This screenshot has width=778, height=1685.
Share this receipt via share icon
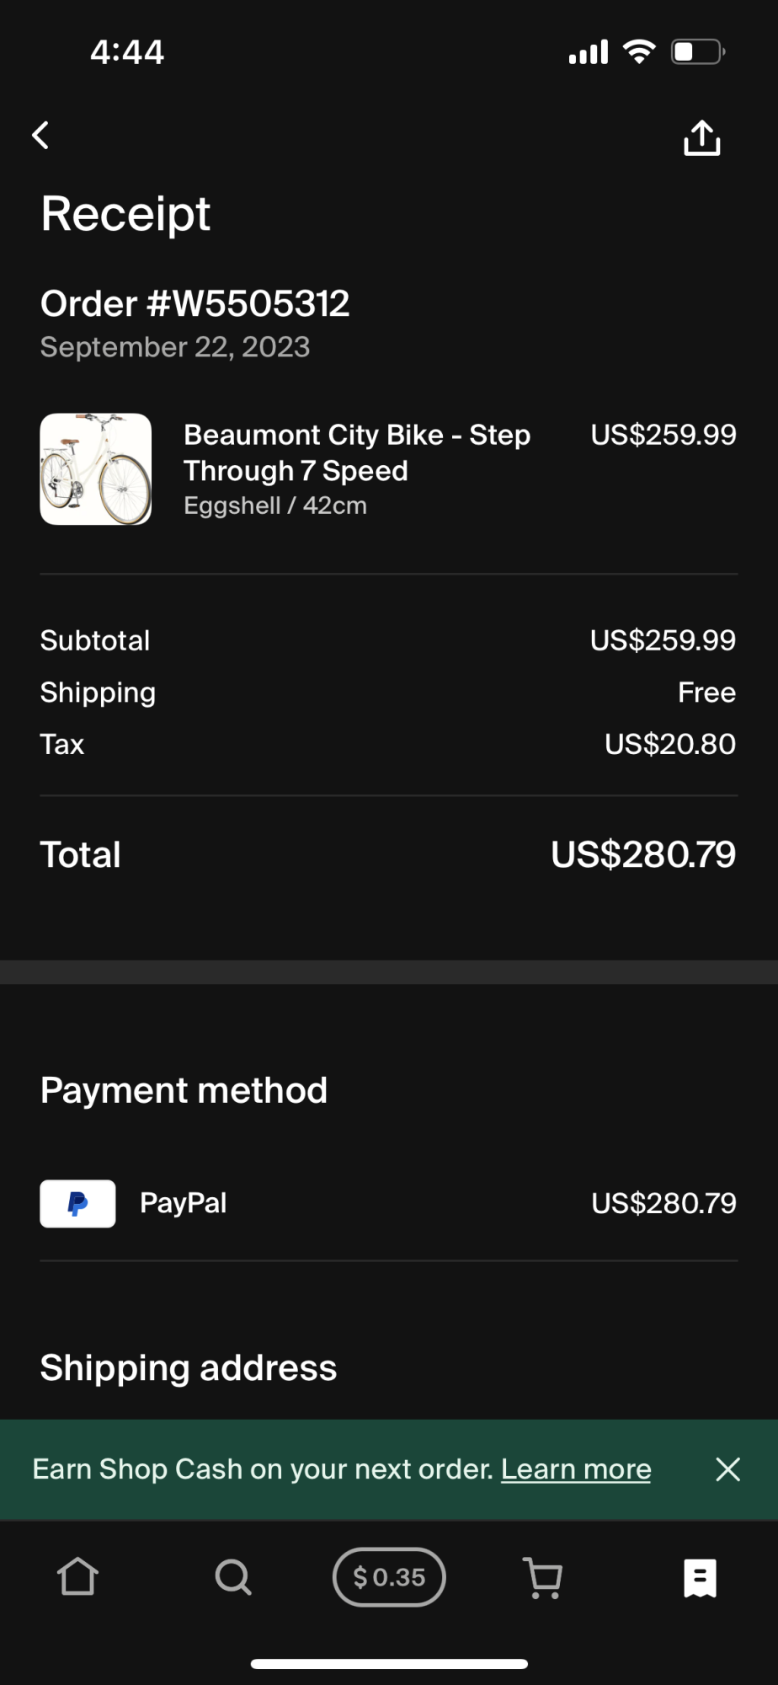pos(701,137)
